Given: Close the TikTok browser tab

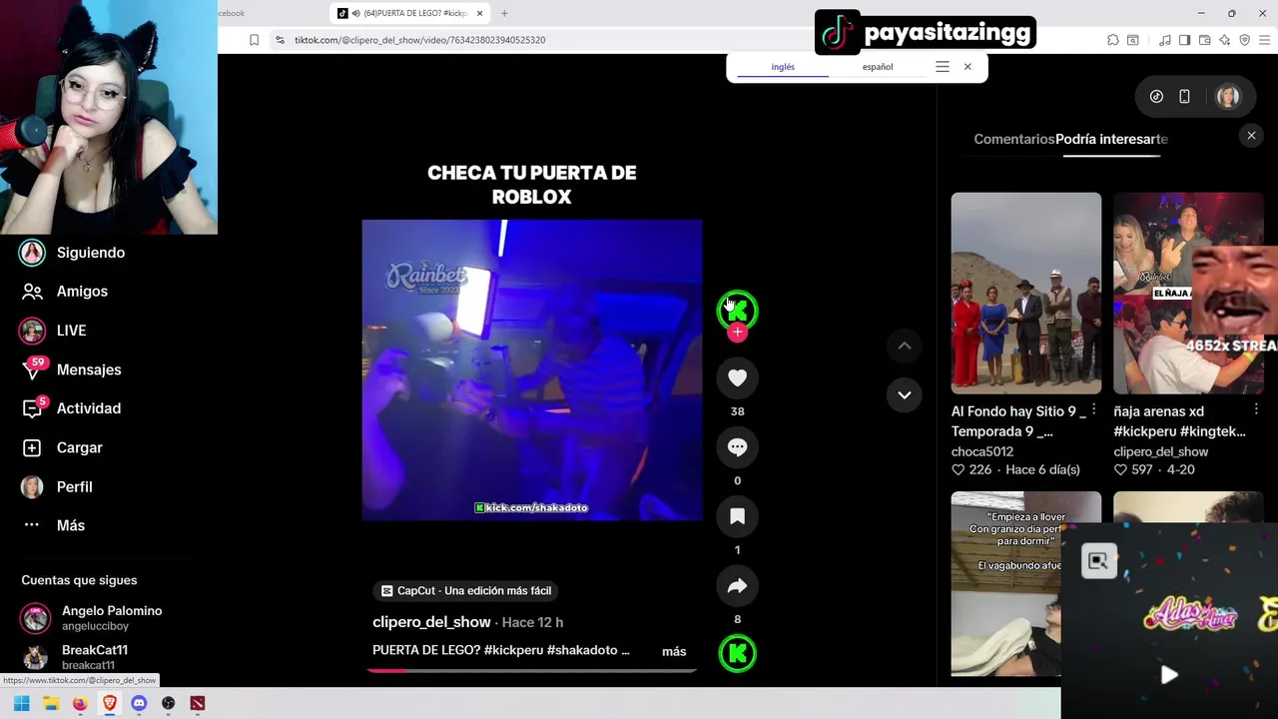Looking at the screenshot, I should pos(479,13).
